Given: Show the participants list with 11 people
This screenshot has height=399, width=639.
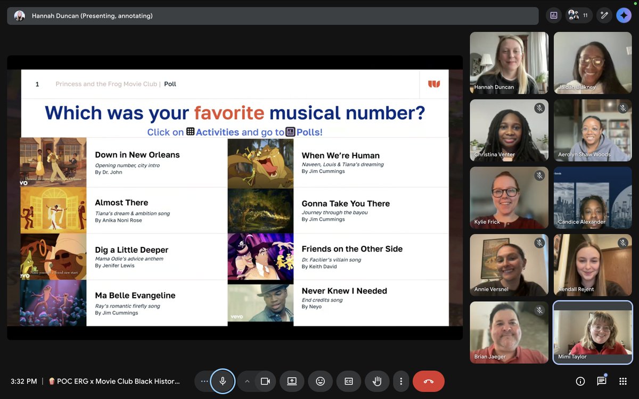Looking at the screenshot, I should click(x=578, y=15).
